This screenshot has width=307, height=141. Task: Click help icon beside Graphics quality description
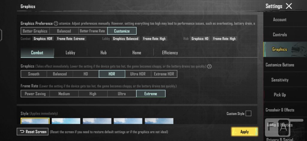(209, 66)
